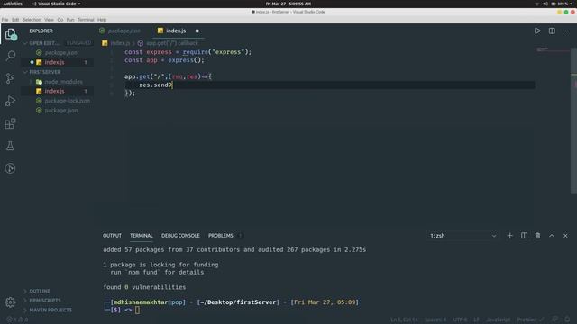Open the Explorer view in activity bar
This screenshot has width=577, height=324.
point(10,34)
